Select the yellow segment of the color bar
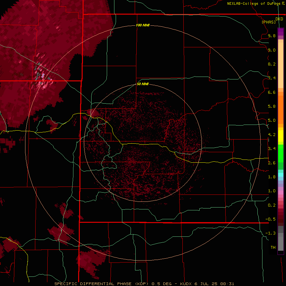 (x=281, y=136)
